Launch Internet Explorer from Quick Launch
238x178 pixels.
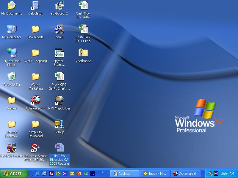click(38, 174)
